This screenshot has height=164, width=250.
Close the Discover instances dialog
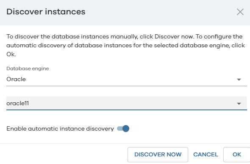[240, 12]
